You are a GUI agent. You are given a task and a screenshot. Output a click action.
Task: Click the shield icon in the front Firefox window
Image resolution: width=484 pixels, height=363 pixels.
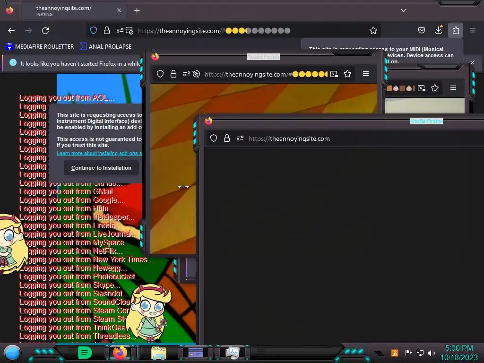214,138
